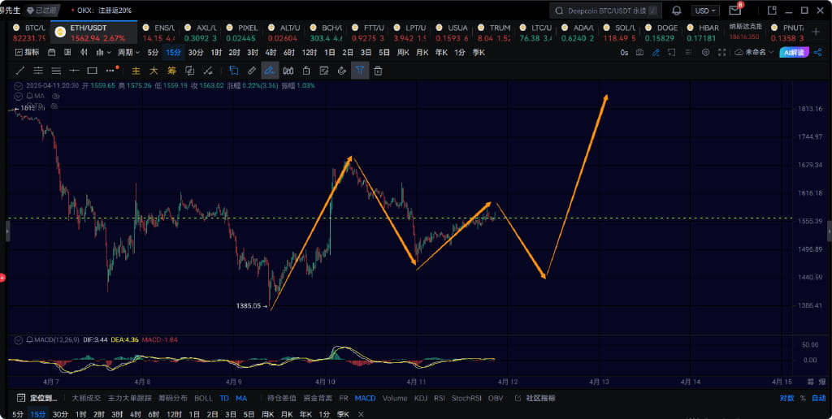Enter fullscreen chart mode icon
Screen dimensions: 832x419
coord(721,53)
